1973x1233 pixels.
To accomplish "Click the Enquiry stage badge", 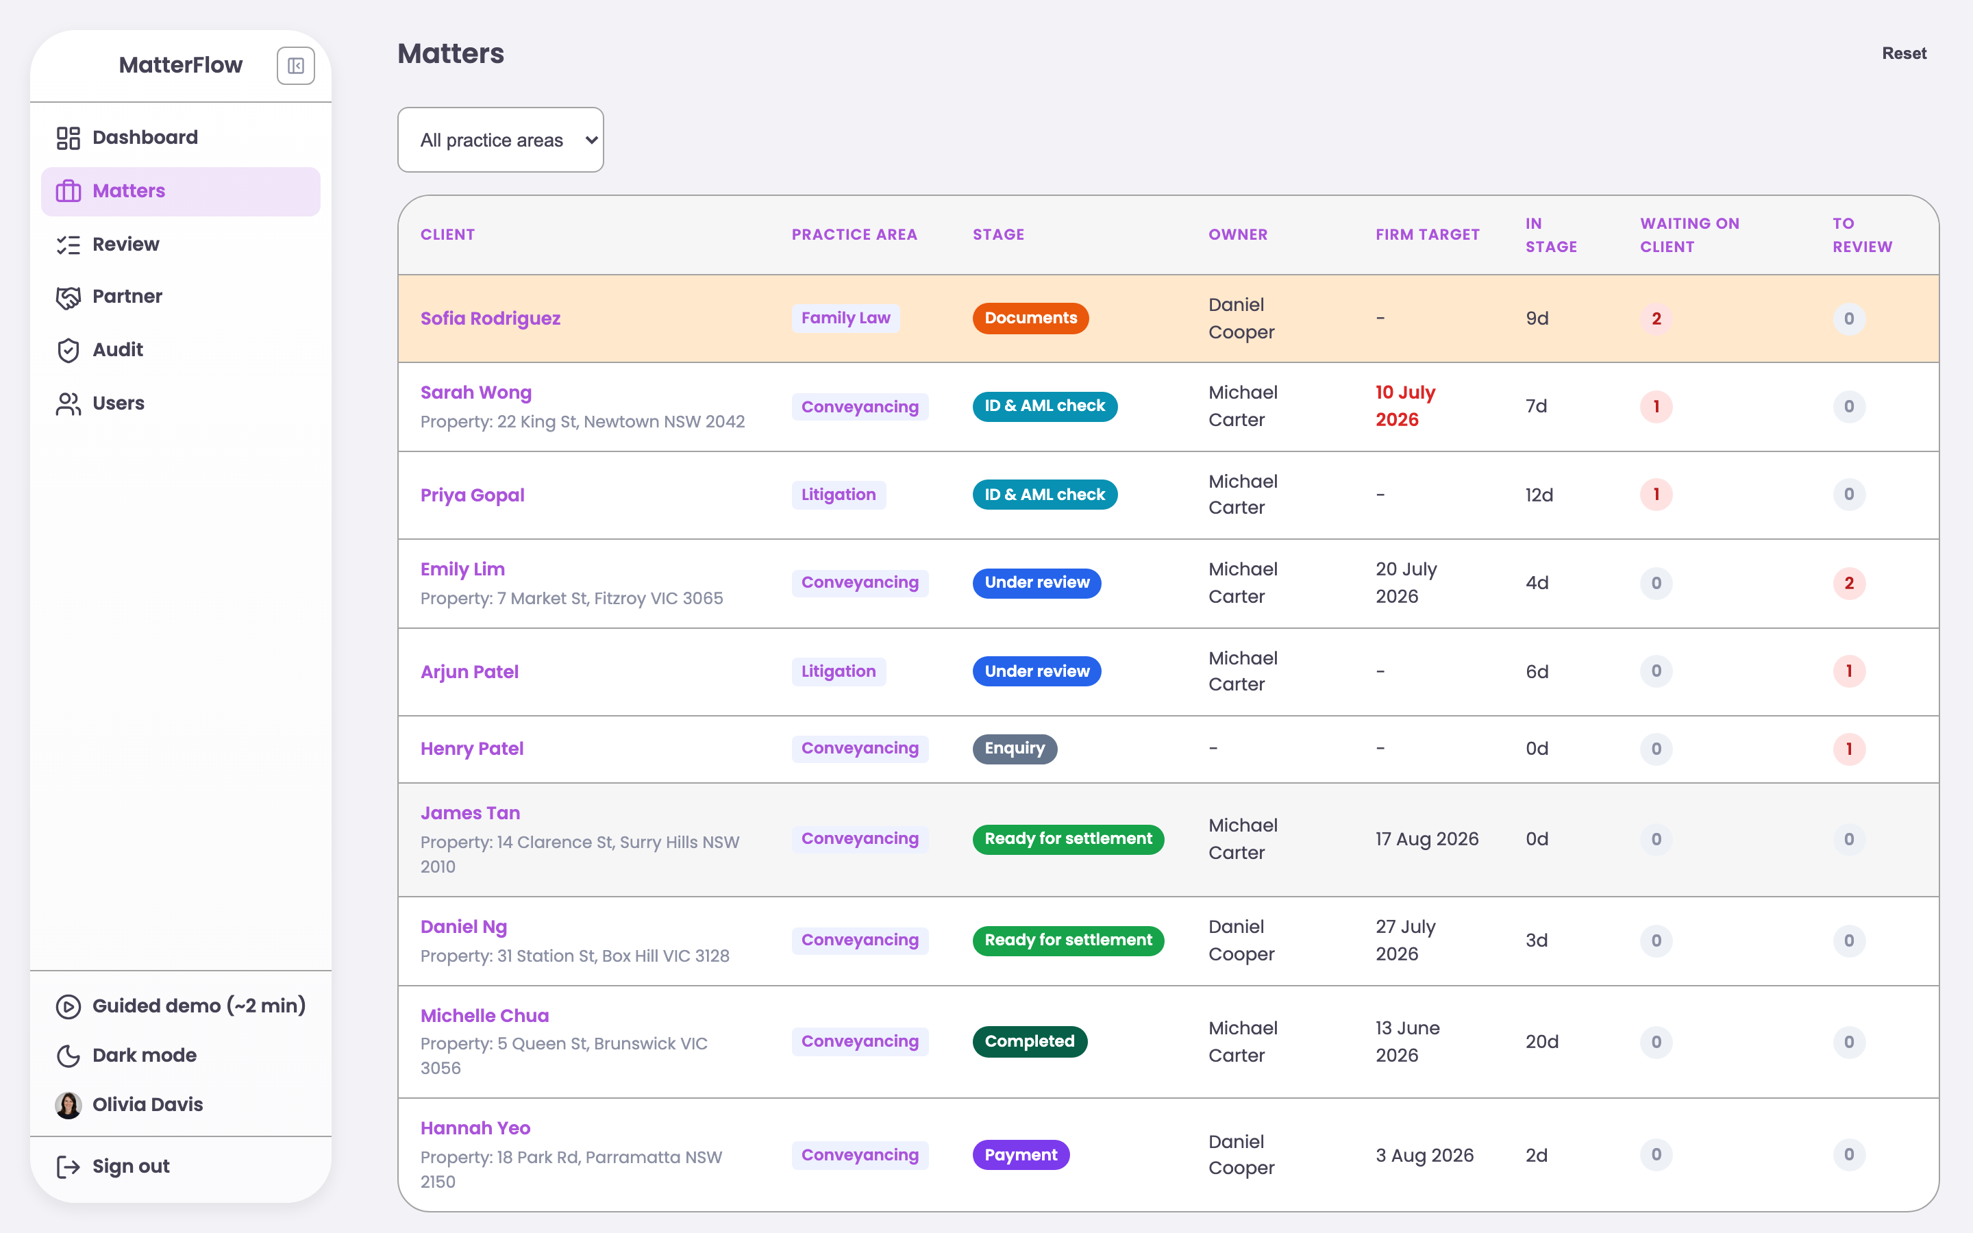I will [1014, 749].
